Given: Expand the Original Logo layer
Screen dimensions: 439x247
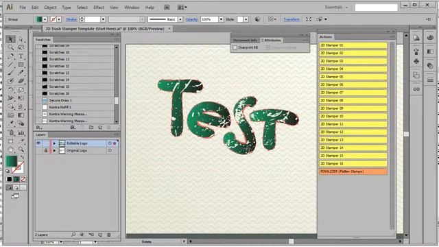Looking at the screenshot, I should [55, 150].
